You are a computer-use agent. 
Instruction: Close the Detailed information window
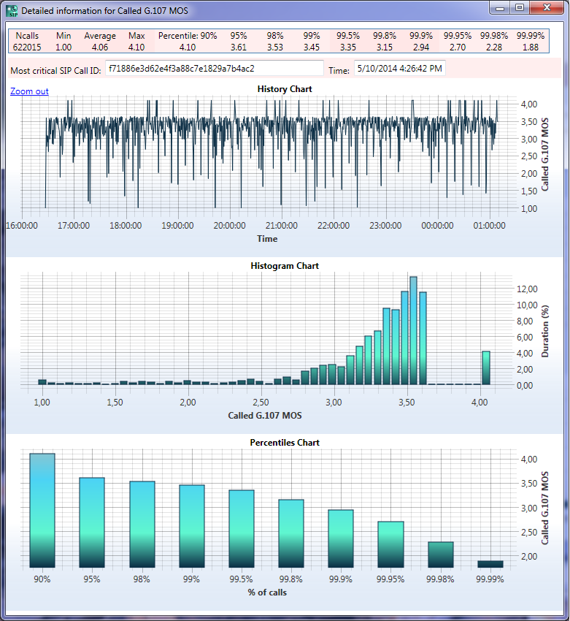coord(547,7)
